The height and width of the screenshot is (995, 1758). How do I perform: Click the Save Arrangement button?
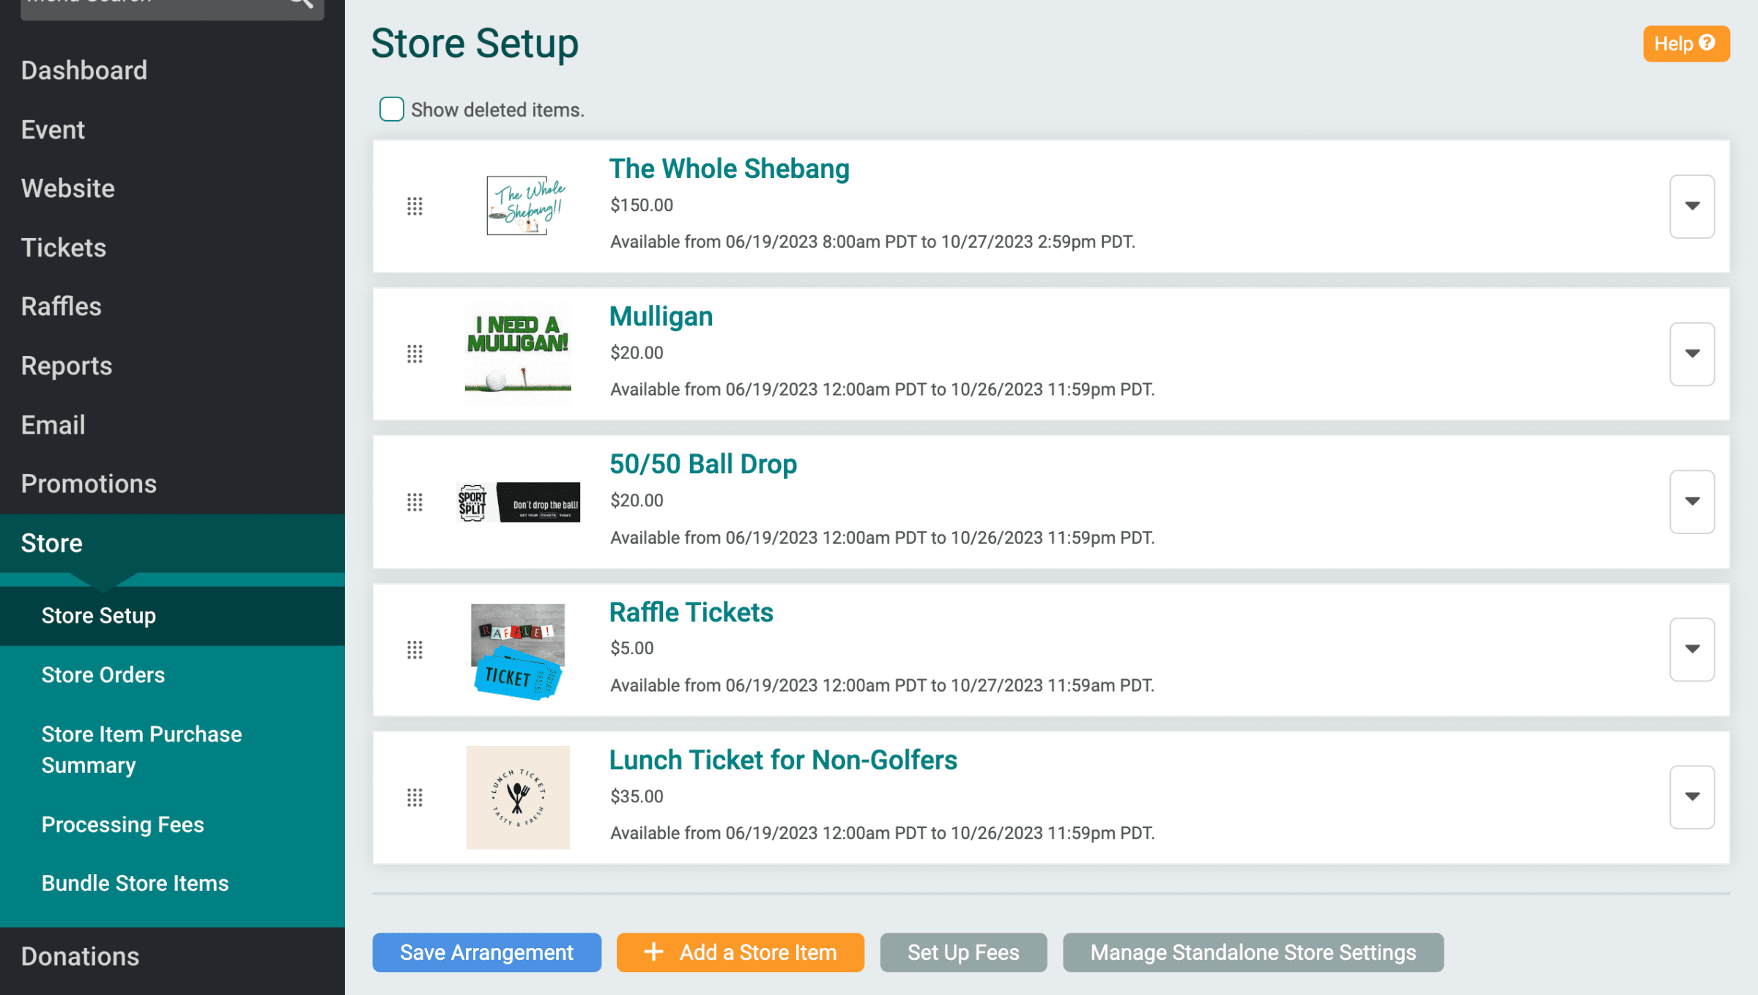[x=486, y=952]
